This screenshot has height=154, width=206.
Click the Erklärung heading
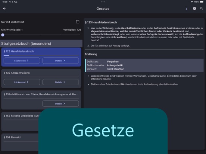point(91,54)
